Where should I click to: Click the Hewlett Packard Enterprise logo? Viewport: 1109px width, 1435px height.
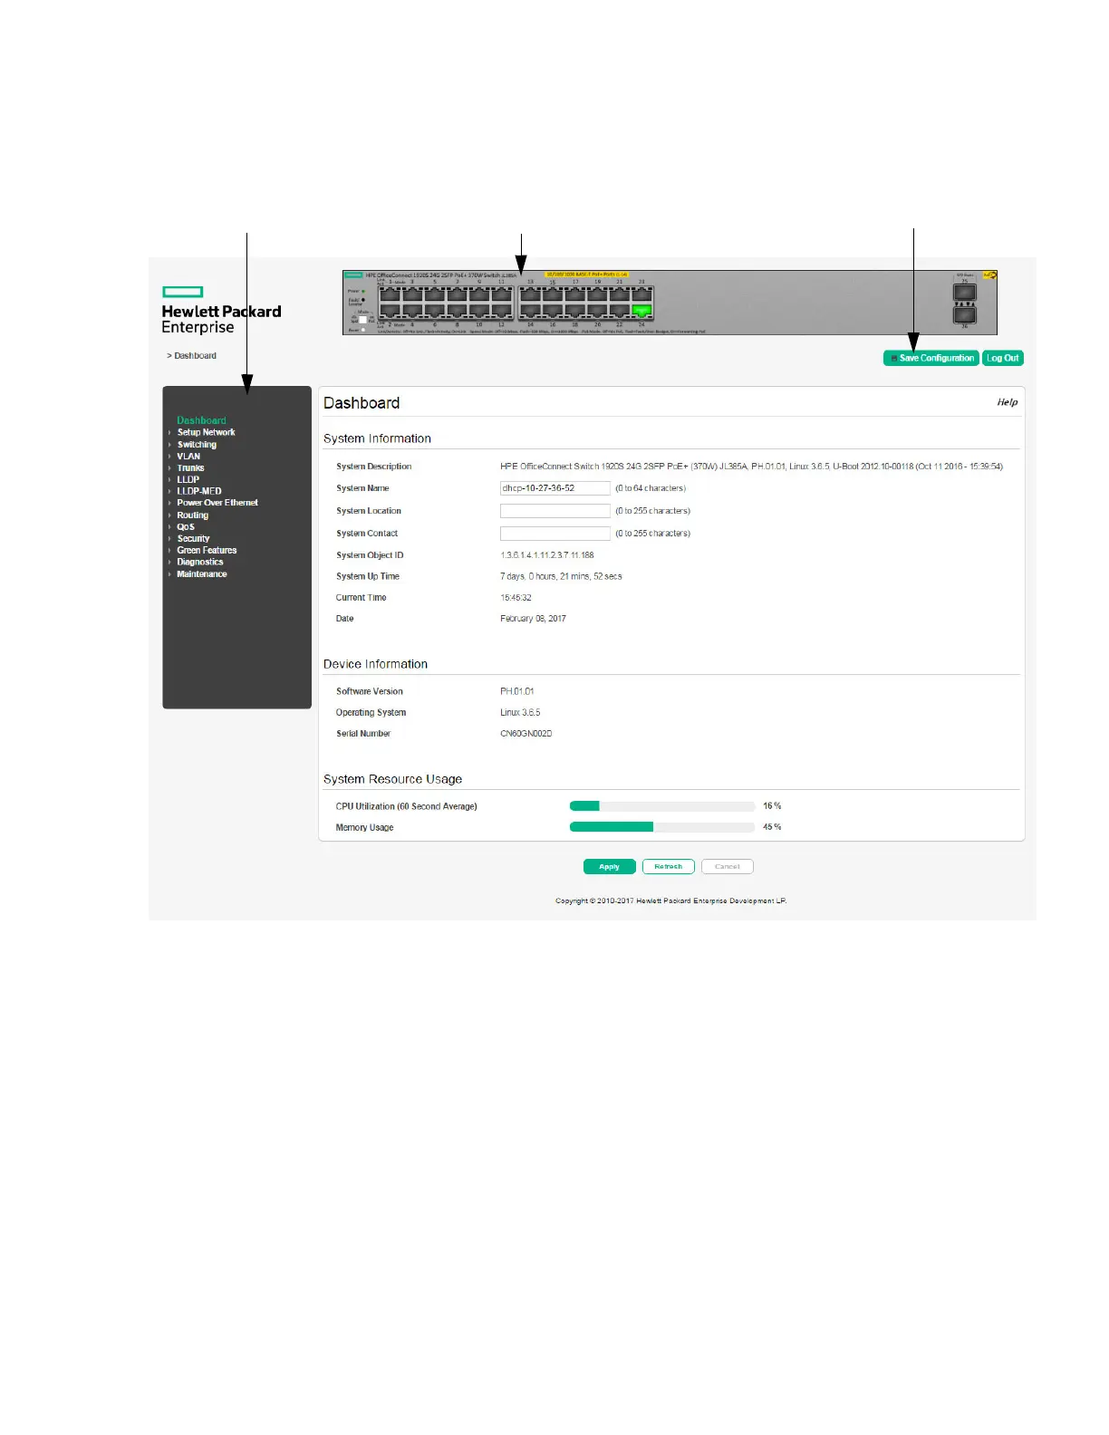click(221, 311)
